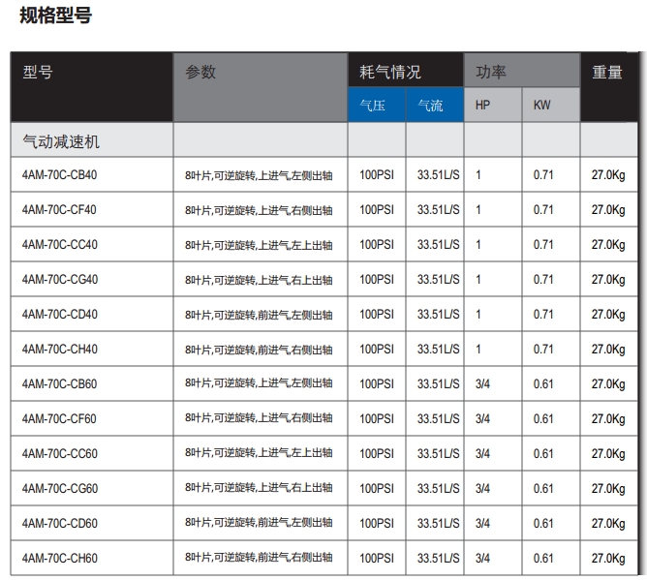Click the blue 气压 sub-header
Image resolution: width=647 pixels, height=580 pixels.
373,106
